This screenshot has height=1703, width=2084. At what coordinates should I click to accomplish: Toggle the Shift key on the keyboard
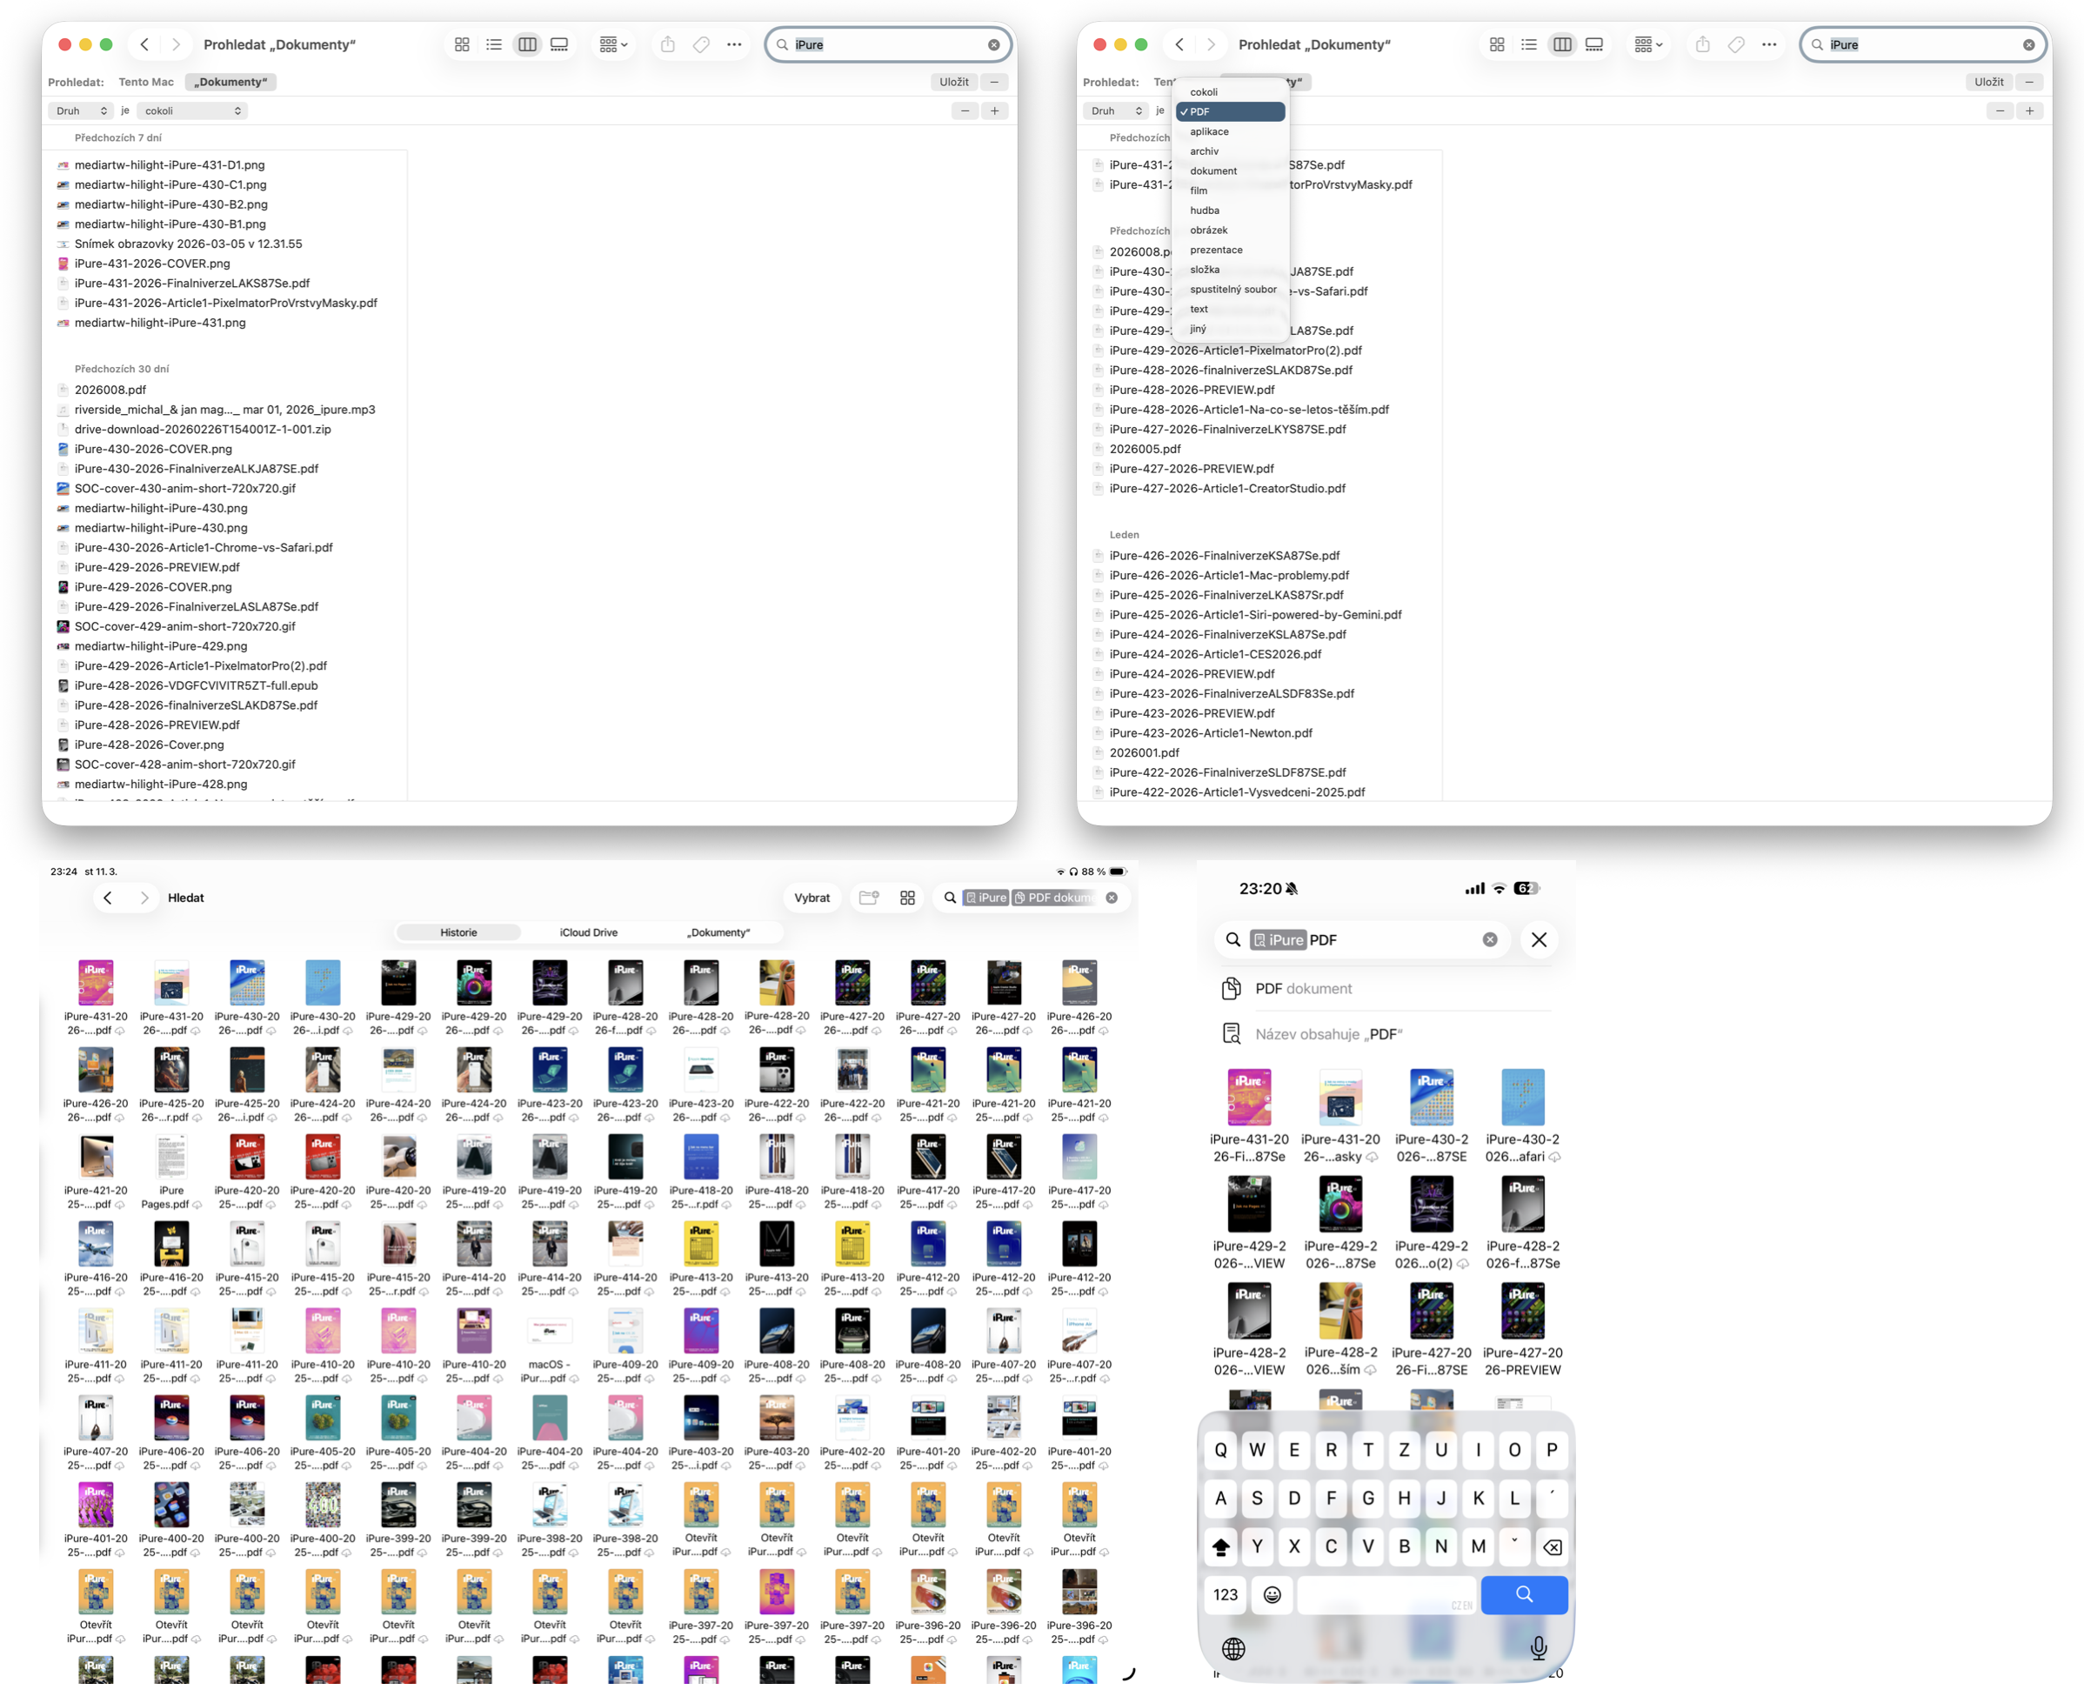[1220, 1547]
